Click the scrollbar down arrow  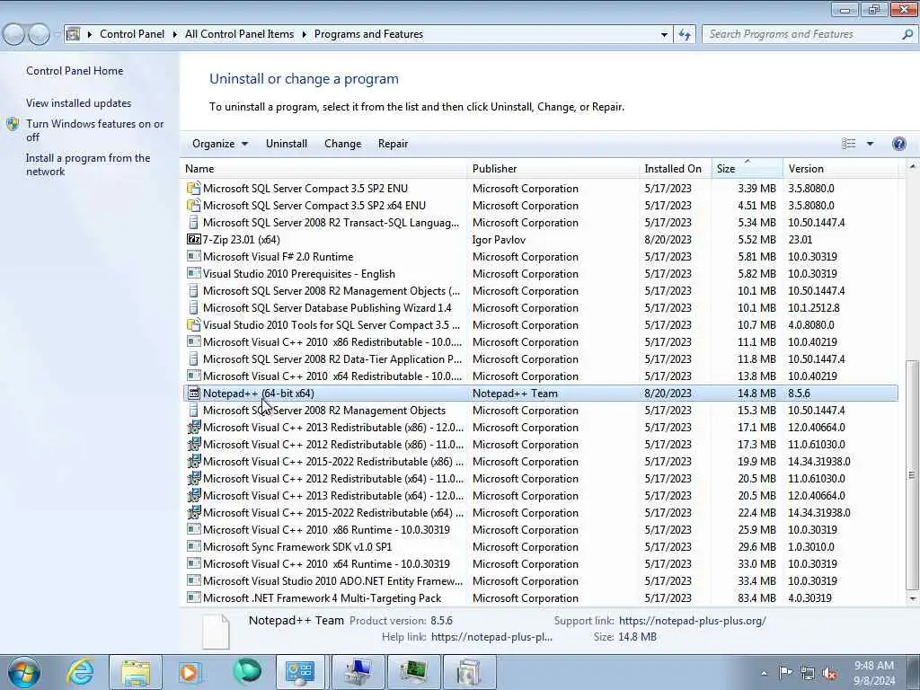tap(913, 598)
